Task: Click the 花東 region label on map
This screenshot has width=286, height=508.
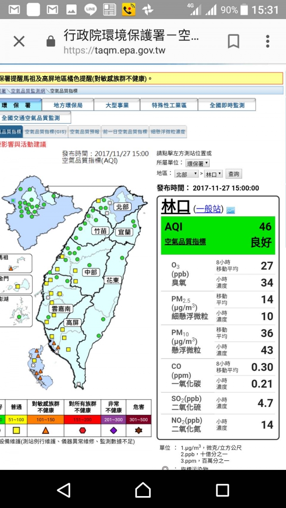Action: (x=112, y=280)
